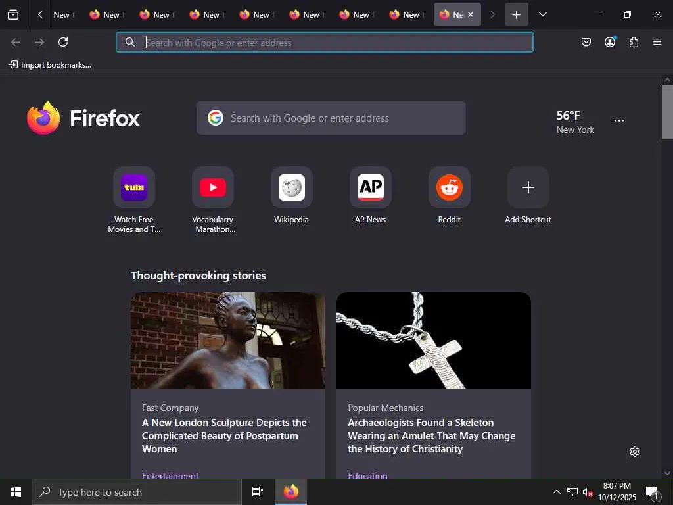Click the Google G icon in search box

(x=216, y=118)
